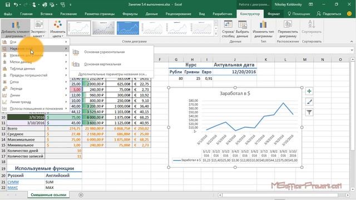Open the Пределы погрешностей submenu
Image resolution: width=356 pixels, height=200 pixels.
(x=35, y=76)
